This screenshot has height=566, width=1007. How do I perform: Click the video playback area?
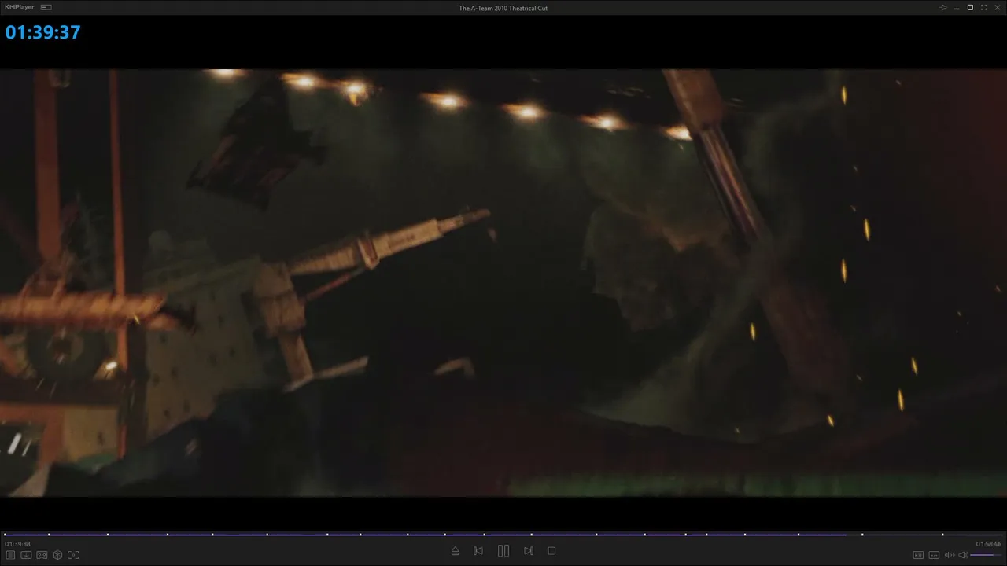coord(503,283)
